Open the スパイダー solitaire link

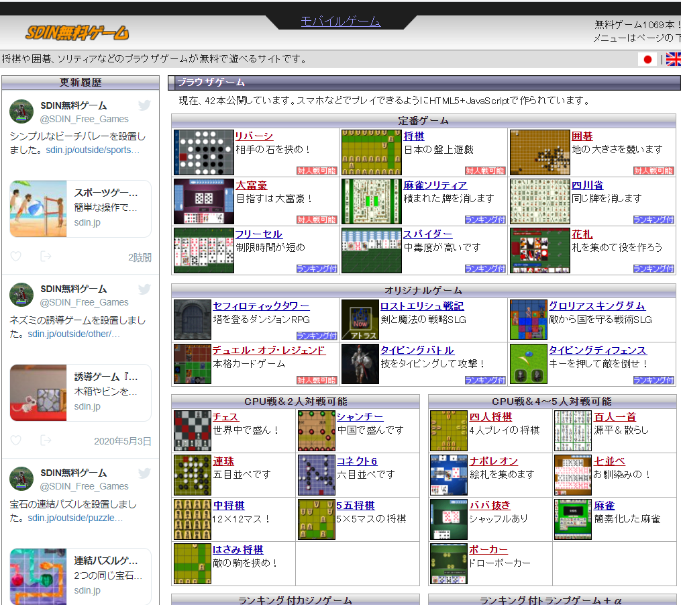[428, 234]
